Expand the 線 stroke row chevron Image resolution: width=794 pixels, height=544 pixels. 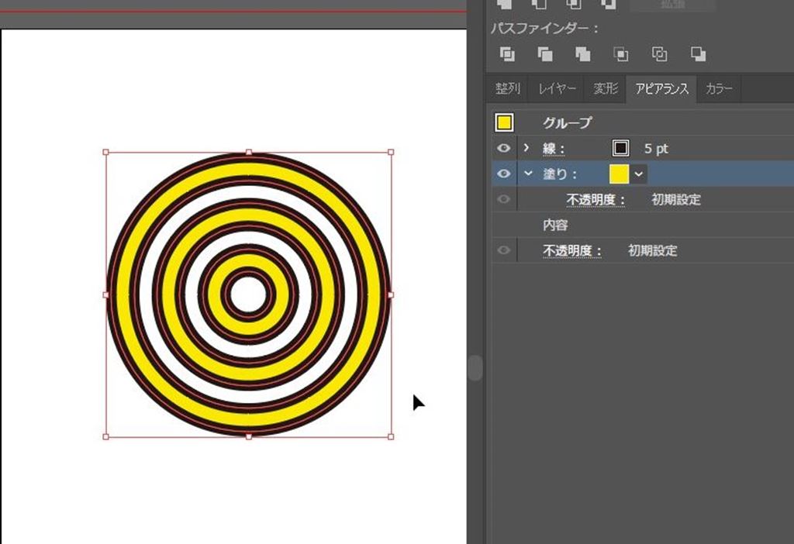(x=527, y=148)
